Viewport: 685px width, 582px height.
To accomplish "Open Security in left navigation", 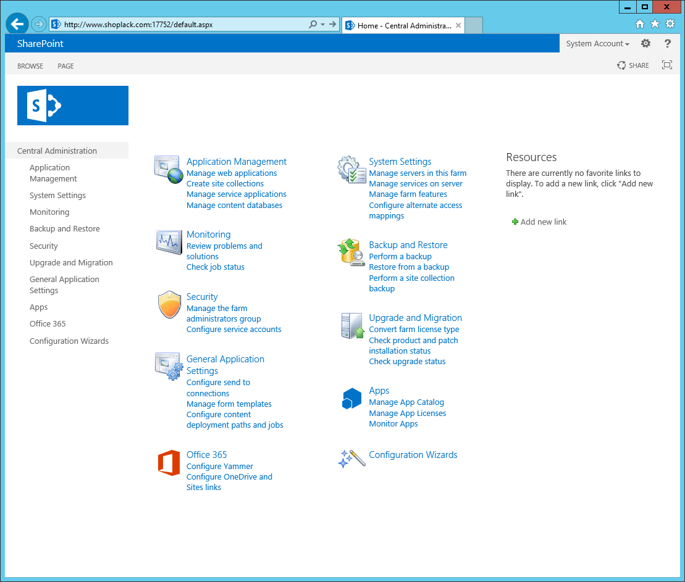I will tap(44, 246).
